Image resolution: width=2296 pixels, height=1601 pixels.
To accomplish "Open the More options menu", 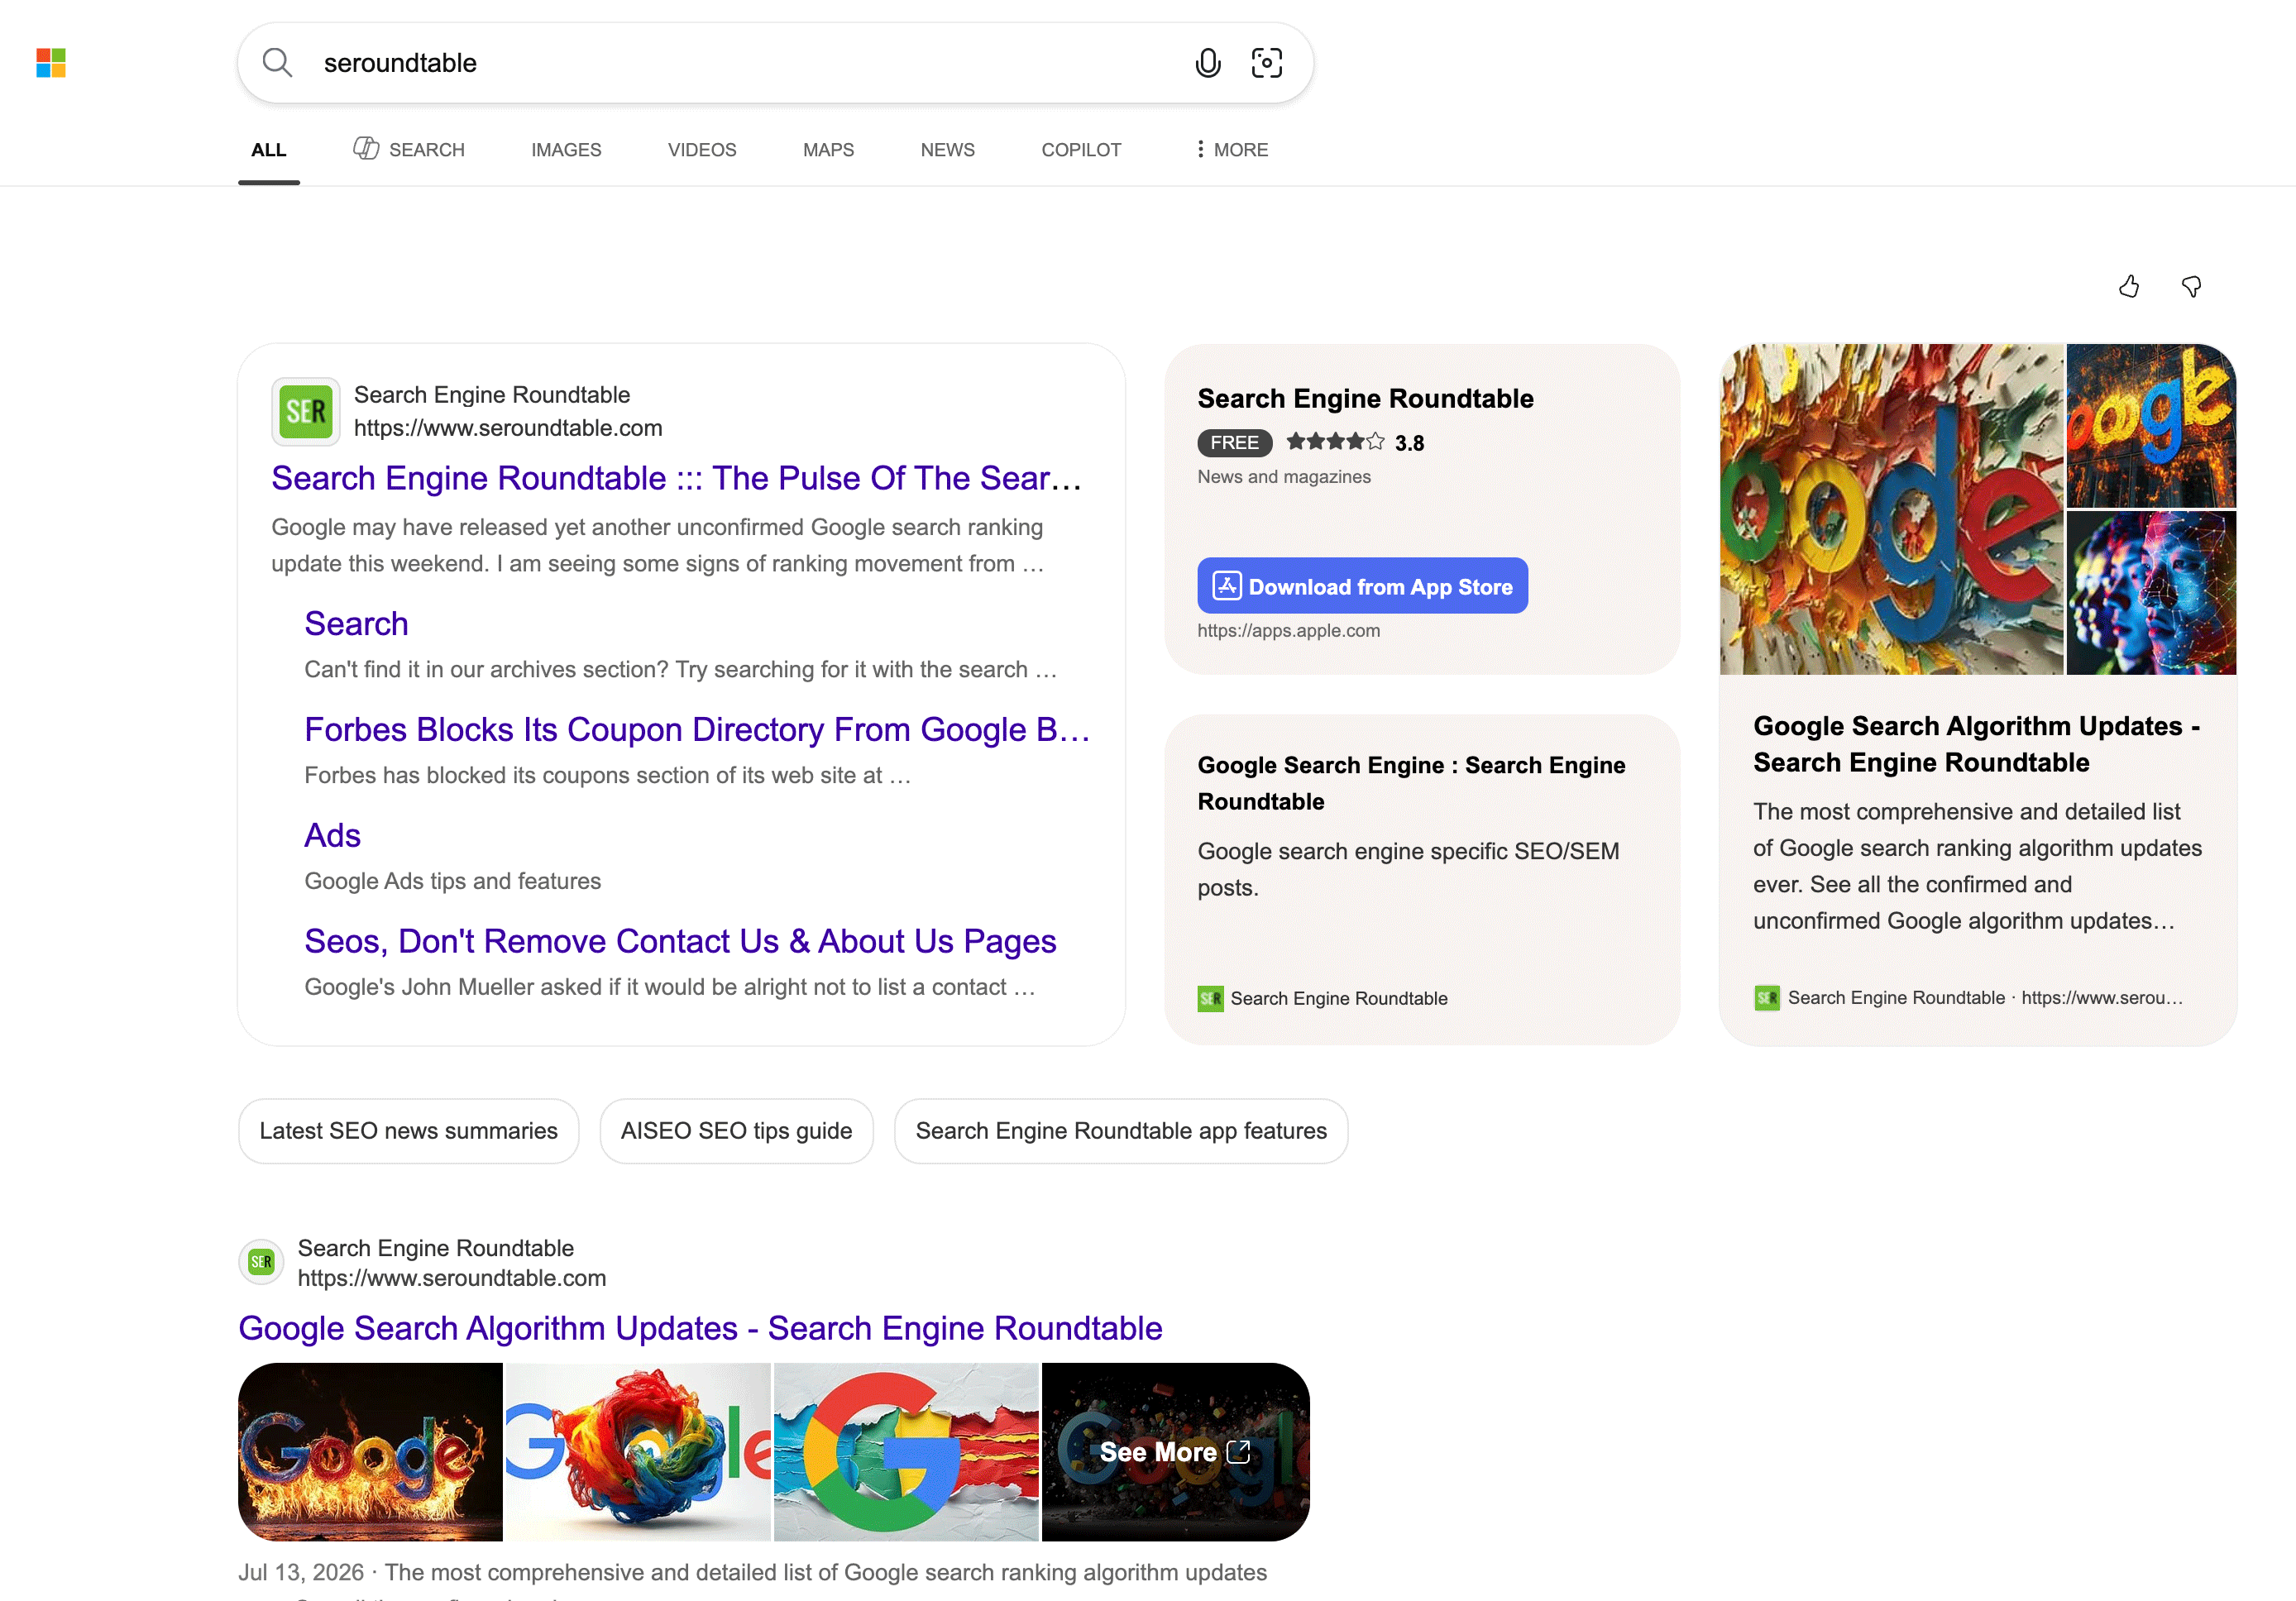I will pos(1232,150).
